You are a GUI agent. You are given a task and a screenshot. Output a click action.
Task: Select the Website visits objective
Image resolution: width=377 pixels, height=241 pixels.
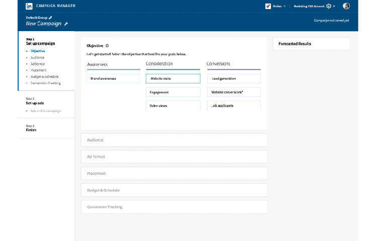[173, 79]
